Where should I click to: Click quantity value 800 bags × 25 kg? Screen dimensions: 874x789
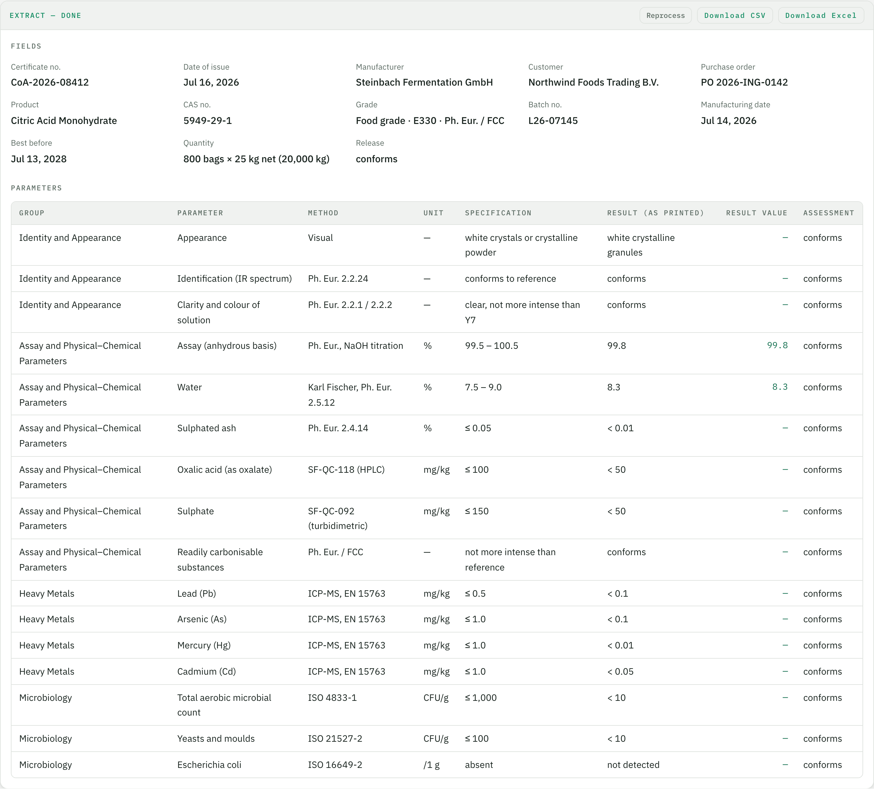[x=256, y=159]
